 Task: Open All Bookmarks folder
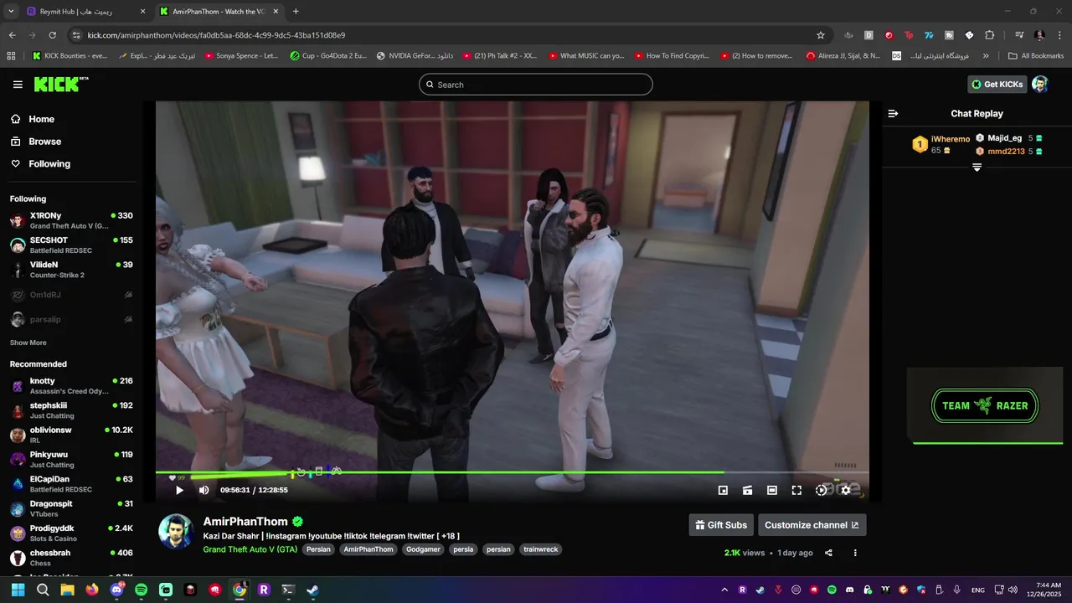[1036, 56]
